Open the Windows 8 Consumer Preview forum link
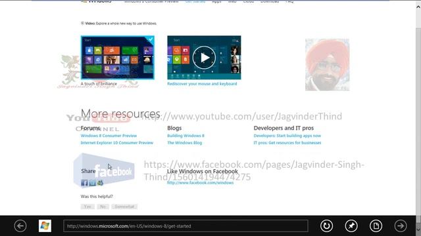 pos(109,136)
